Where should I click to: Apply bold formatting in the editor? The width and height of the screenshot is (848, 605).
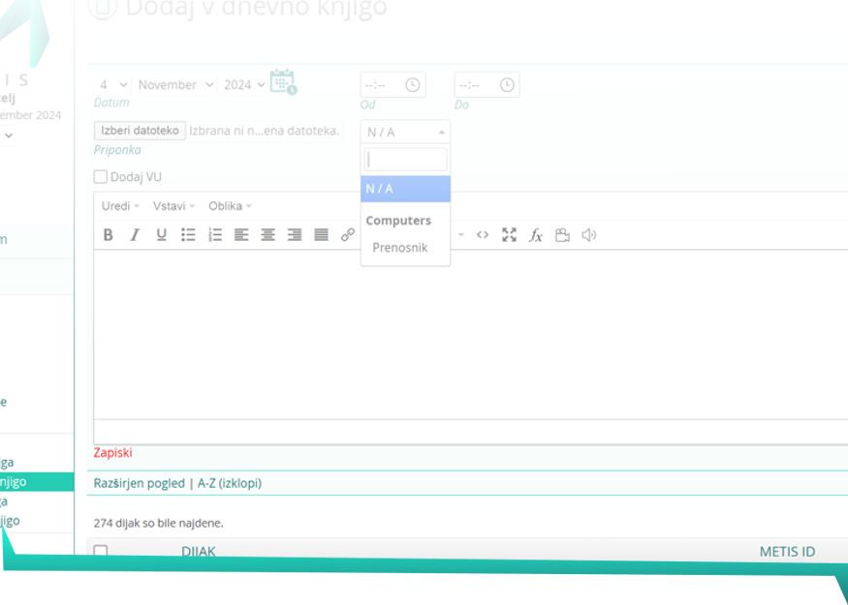click(x=108, y=235)
